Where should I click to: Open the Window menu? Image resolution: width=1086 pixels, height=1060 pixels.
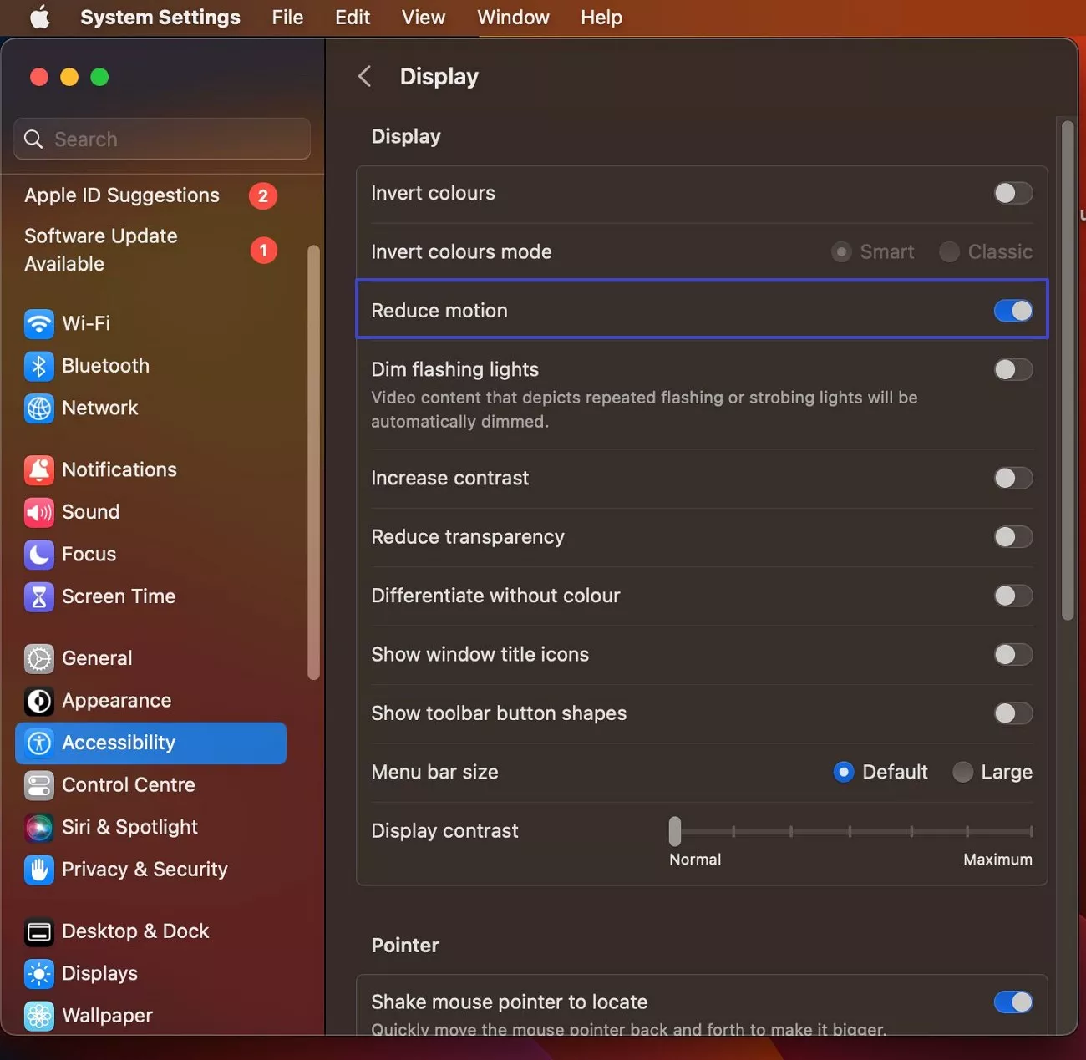[513, 17]
